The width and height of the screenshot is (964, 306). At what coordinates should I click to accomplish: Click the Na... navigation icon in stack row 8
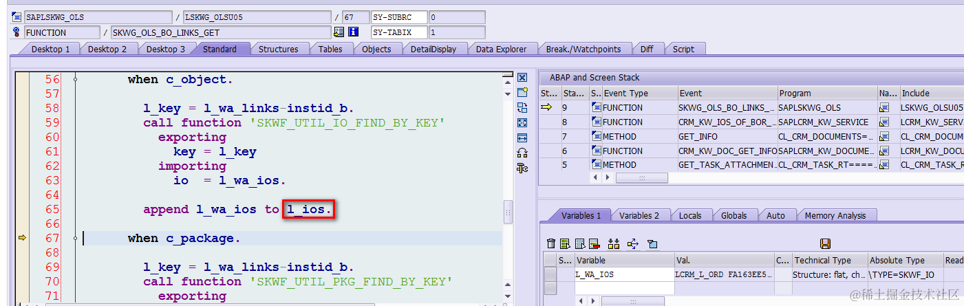(x=885, y=122)
